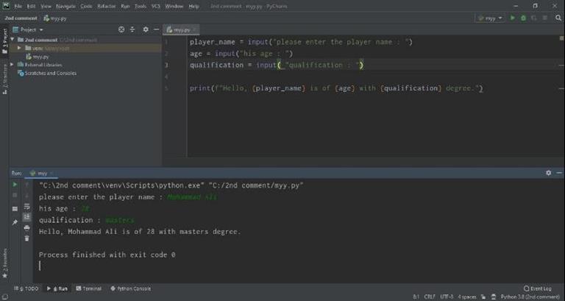Toggle the Project tool window sidebar tab
This screenshot has height=301, width=565.
pos(4,38)
